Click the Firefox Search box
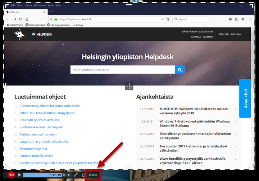 [x=191, y=19]
